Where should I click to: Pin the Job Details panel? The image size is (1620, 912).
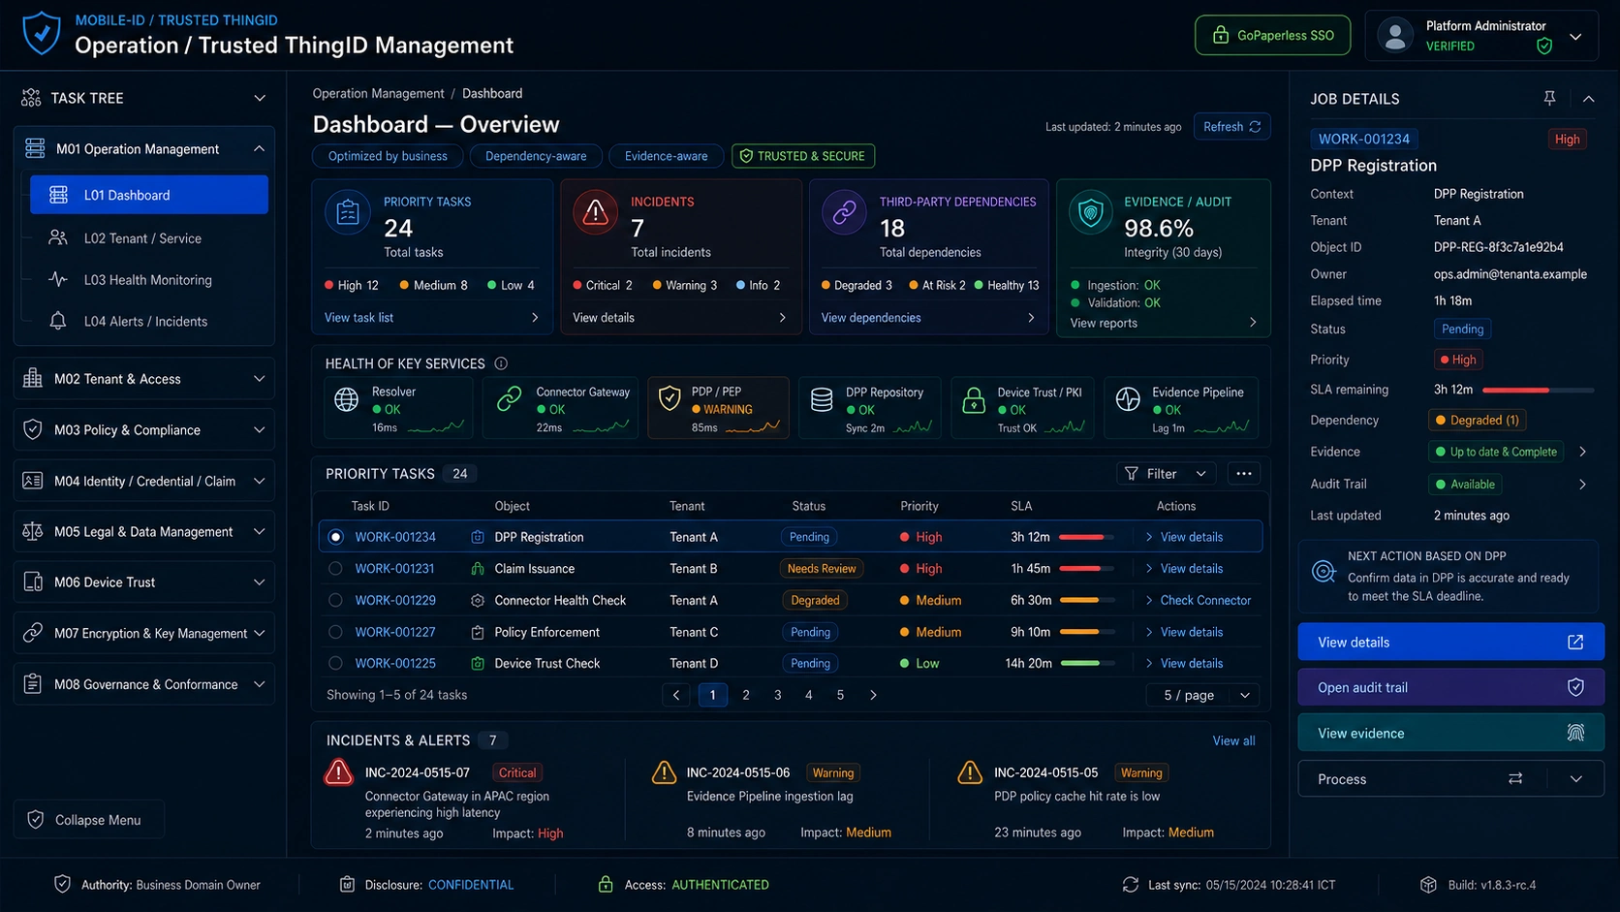click(1549, 98)
